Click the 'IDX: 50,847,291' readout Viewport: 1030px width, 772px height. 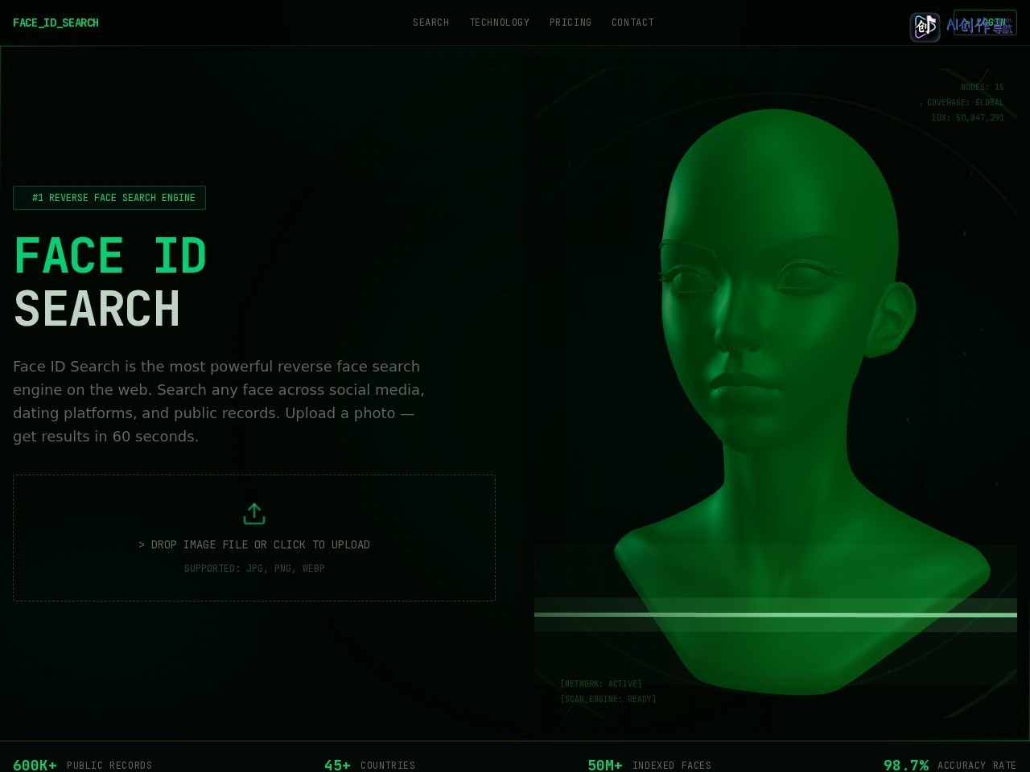(968, 117)
